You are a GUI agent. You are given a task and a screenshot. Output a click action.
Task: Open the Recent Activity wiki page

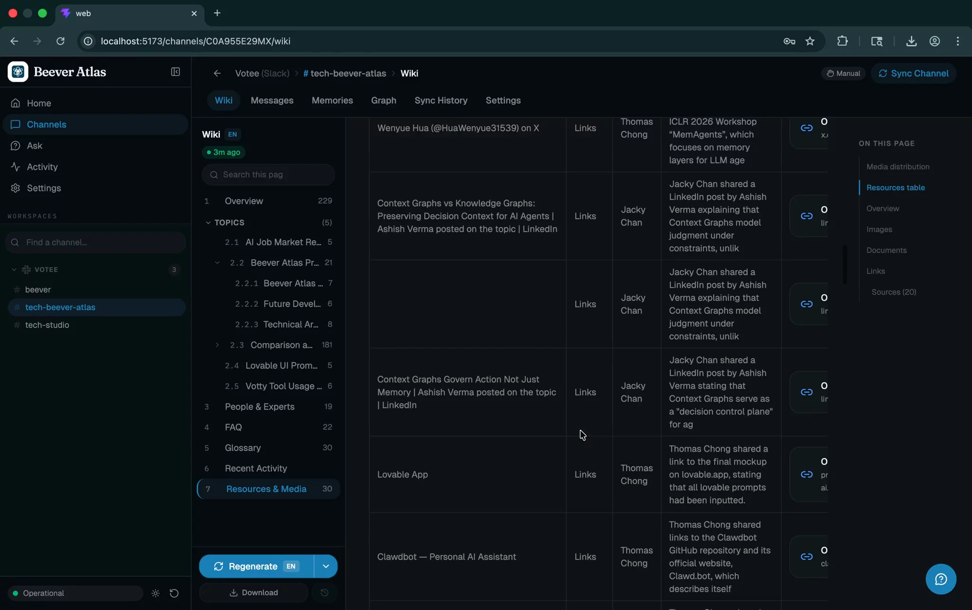tap(268, 469)
